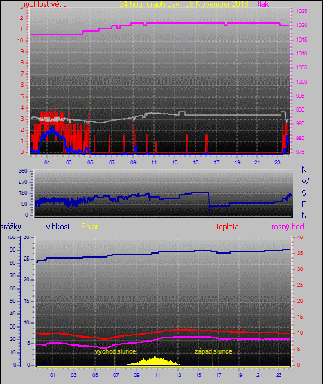Click the yellow solar radiation peak
The width and height of the screenshot is (323, 384).
[x=155, y=358]
